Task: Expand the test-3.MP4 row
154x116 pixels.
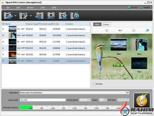Action: pos(3,48)
